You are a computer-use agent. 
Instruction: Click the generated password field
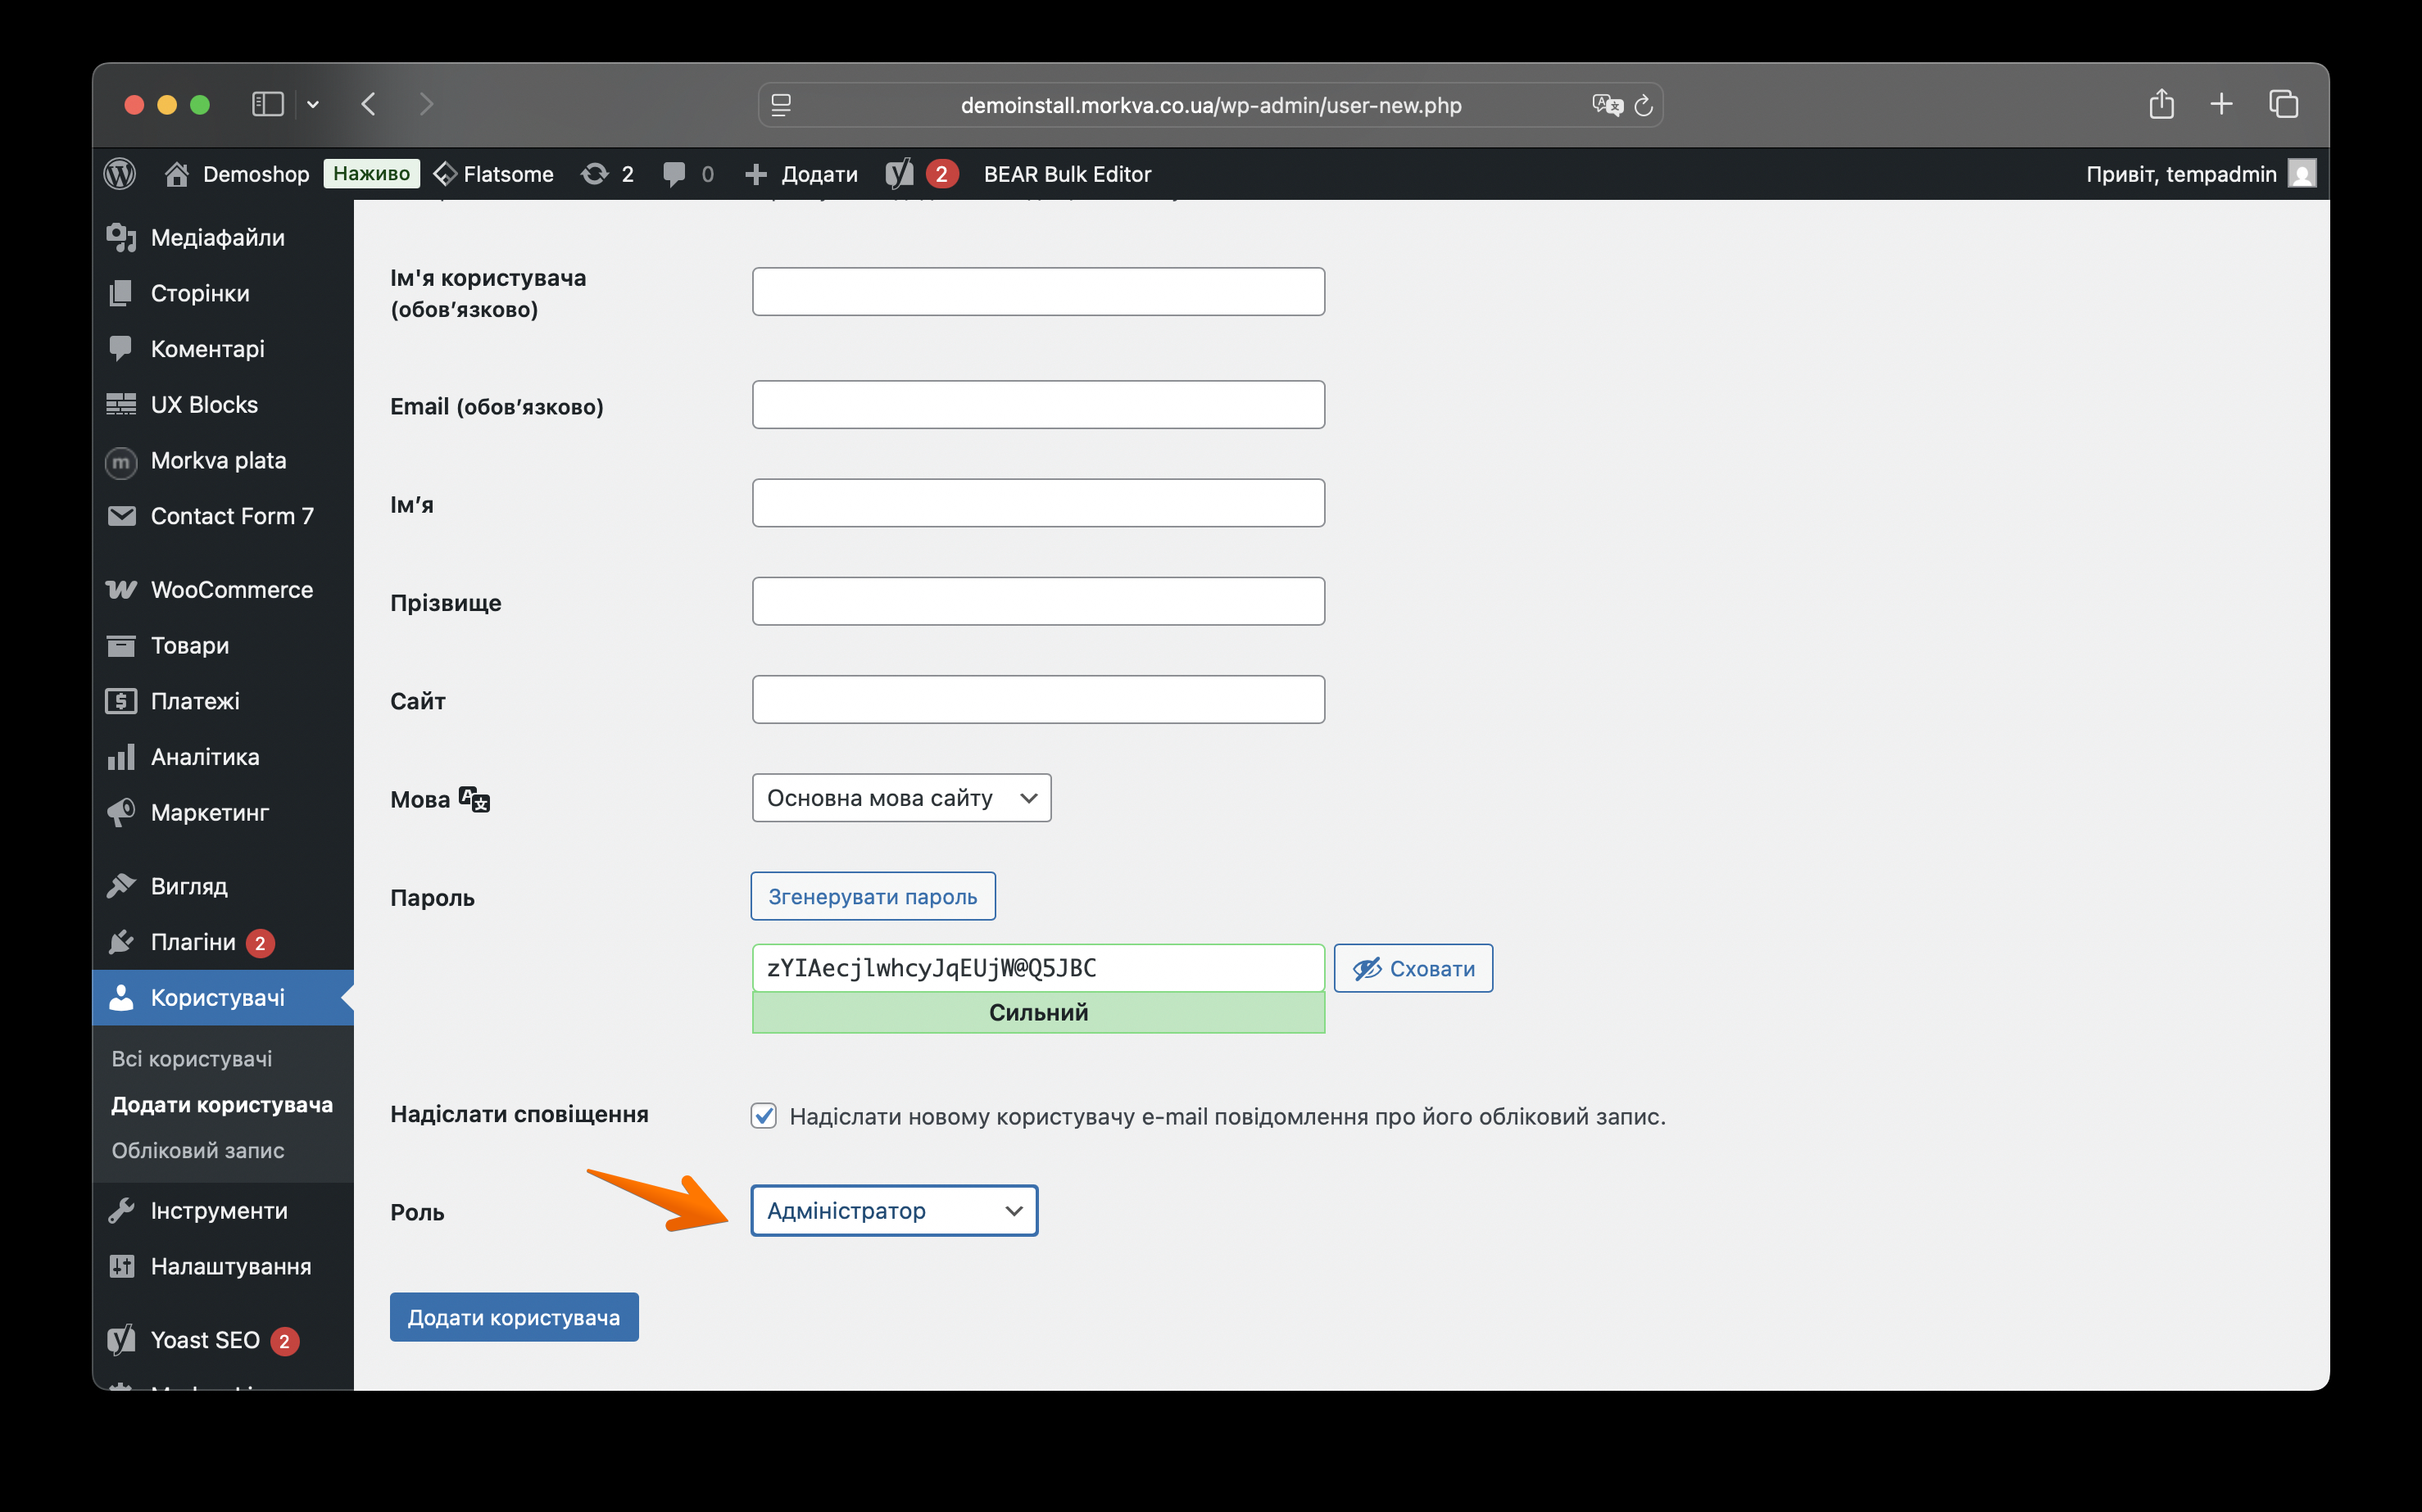click(x=1038, y=968)
